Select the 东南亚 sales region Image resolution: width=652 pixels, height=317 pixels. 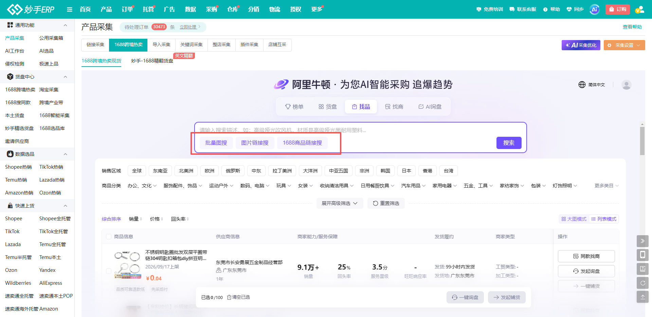[x=160, y=171]
